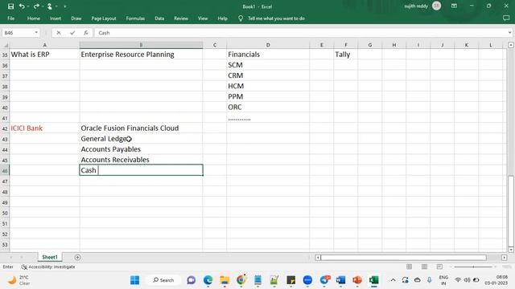This screenshot has height=289, width=515.
Task: Open the View tab
Action: pos(203,18)
